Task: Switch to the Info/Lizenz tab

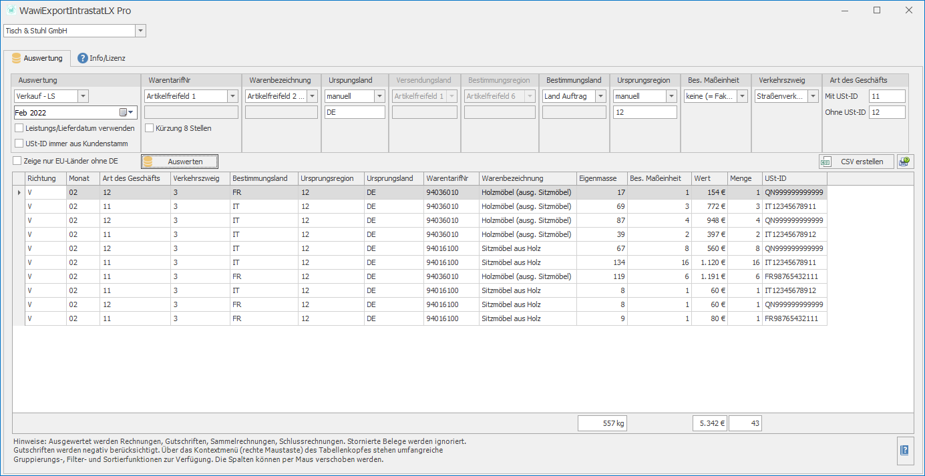Action: pos(101,58)
